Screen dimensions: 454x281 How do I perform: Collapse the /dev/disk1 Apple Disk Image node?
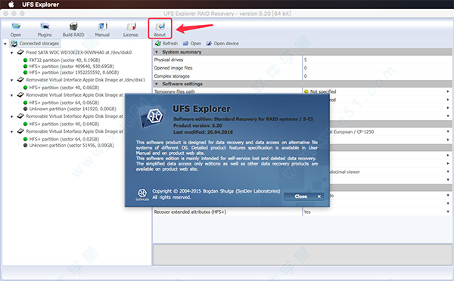(x=12, y=80)
